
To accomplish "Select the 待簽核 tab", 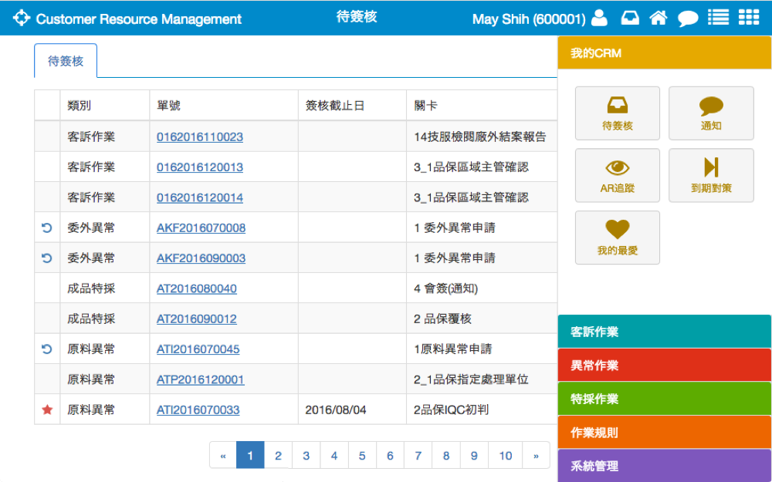I will coord(66,61).
